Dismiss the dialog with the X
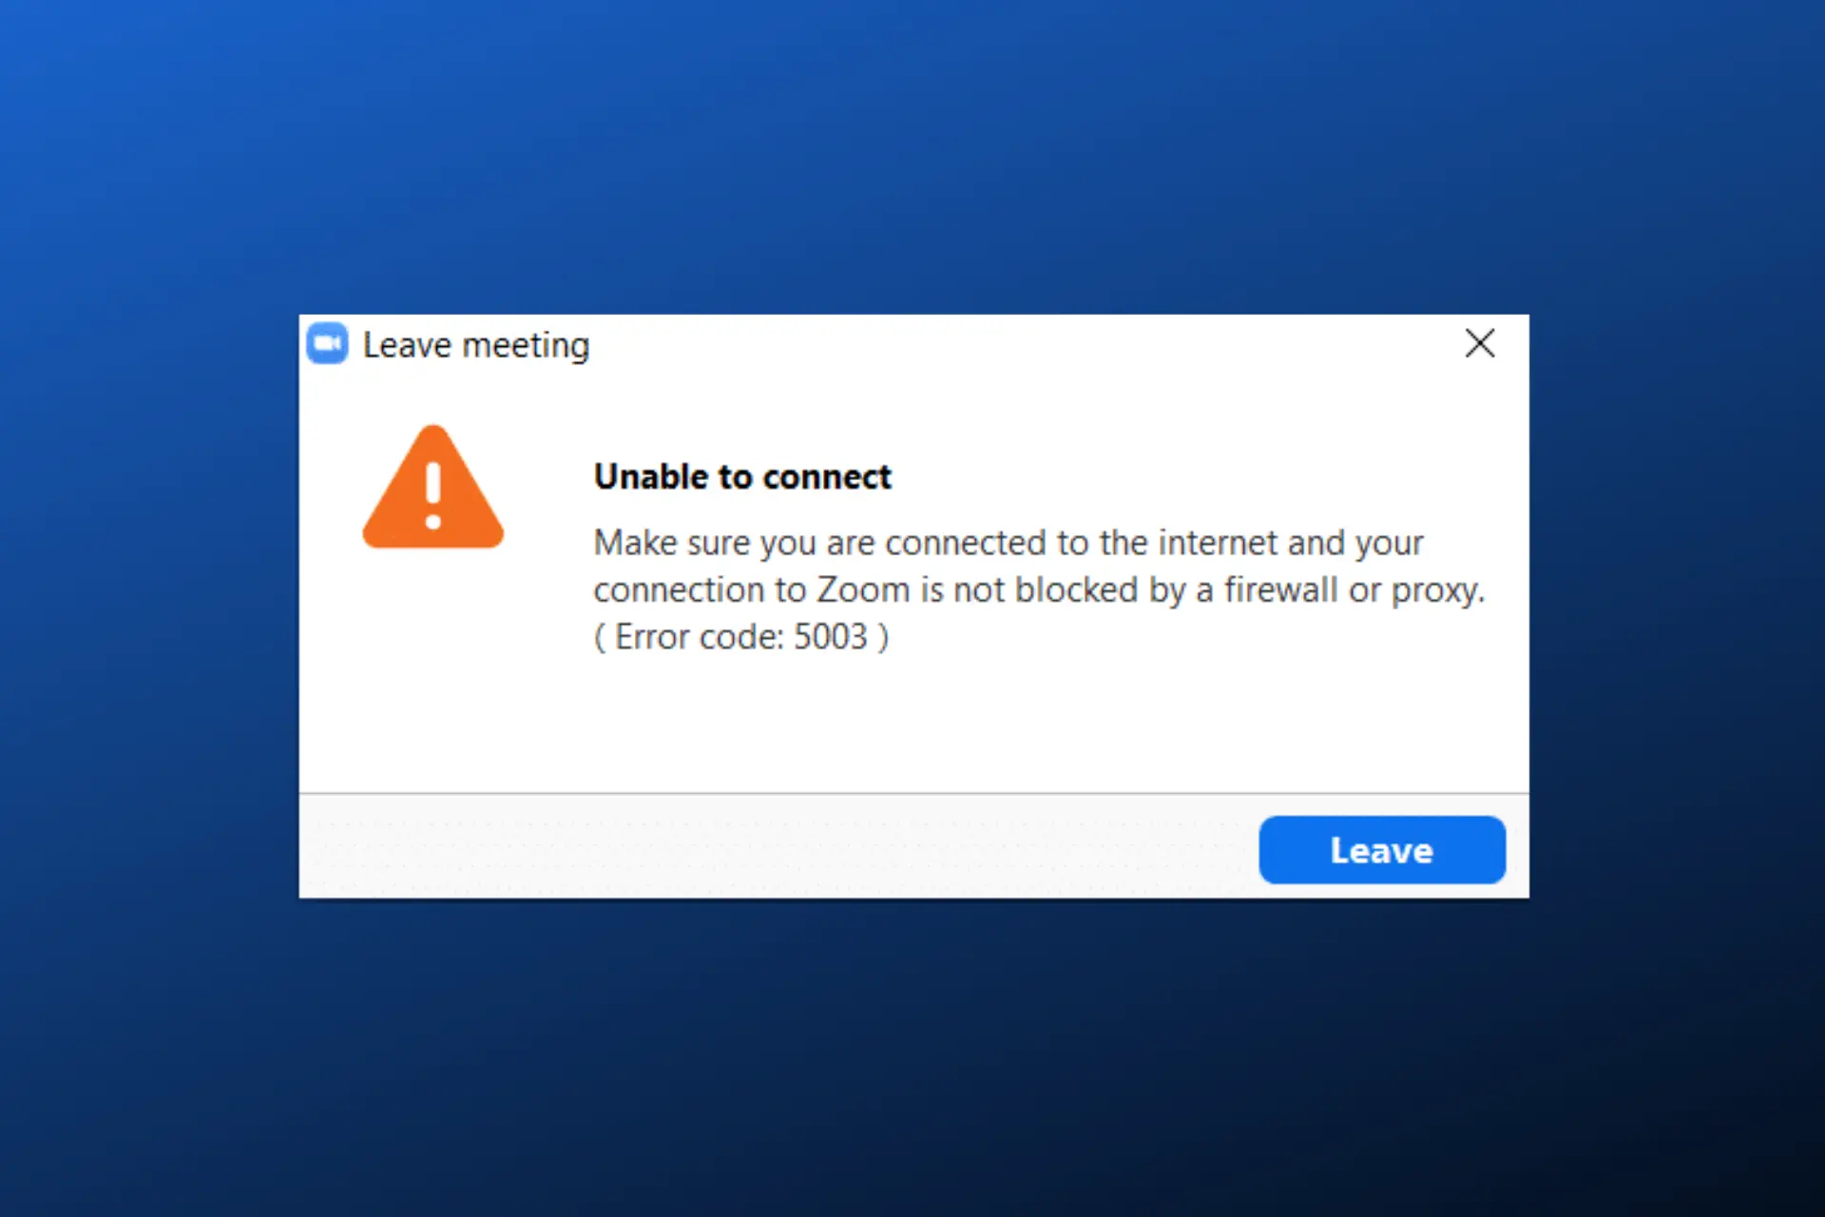The height and width of the screenshot is (1217, 1825). 1479,344
